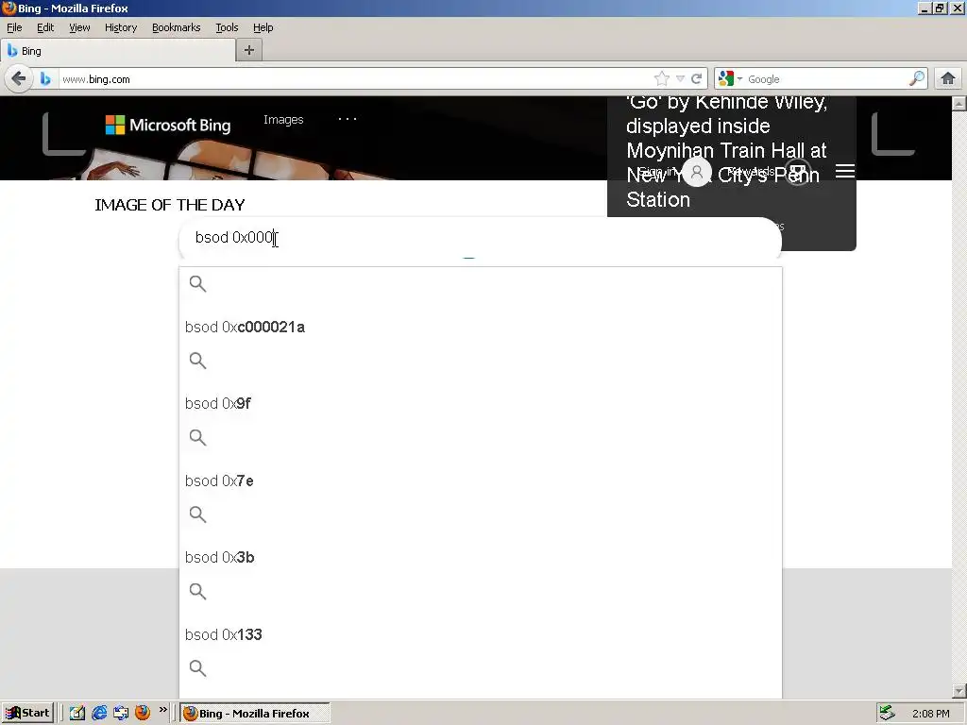Open the Help menu

click(263, 27)
